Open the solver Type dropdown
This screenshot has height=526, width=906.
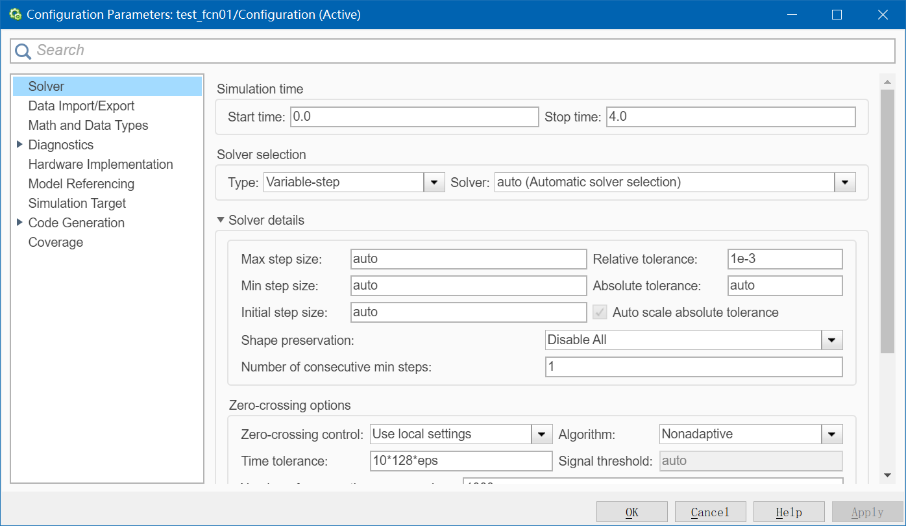tap(434, 182)
